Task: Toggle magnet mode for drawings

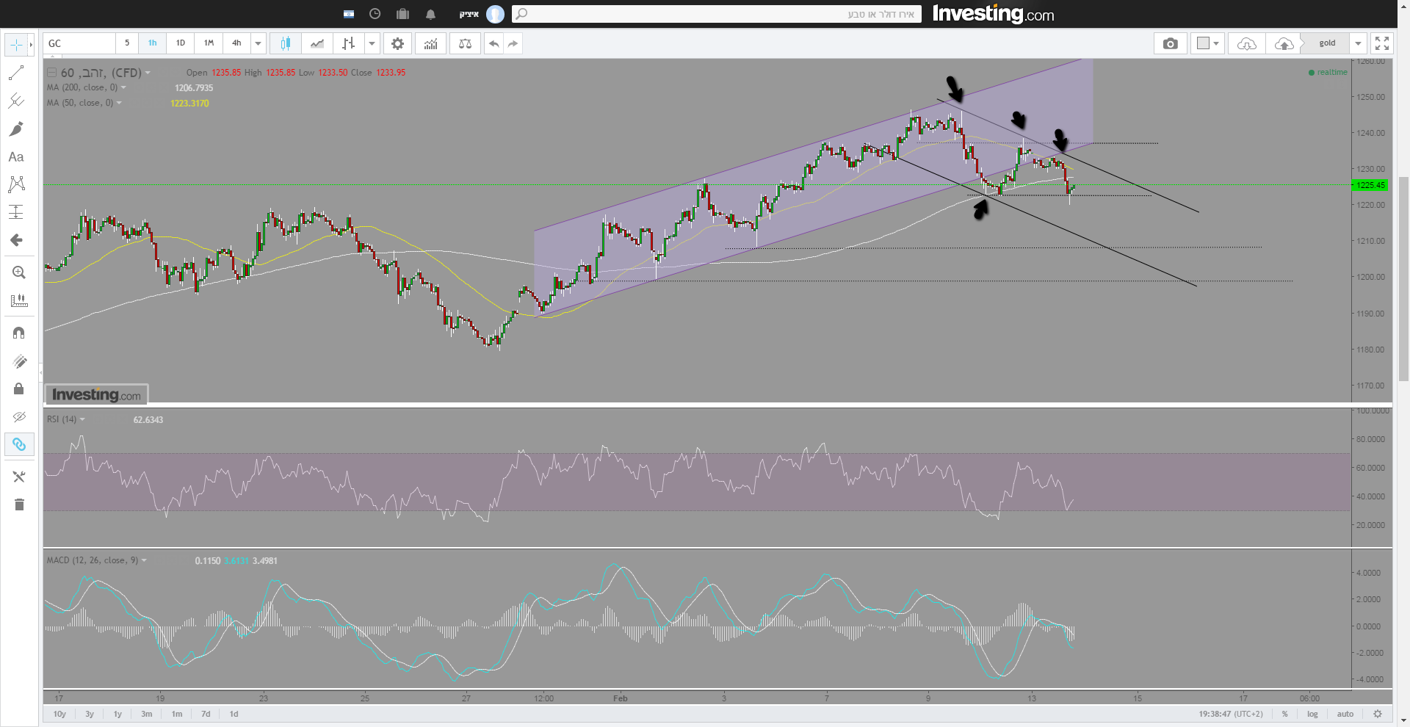Action: [19, 333]
